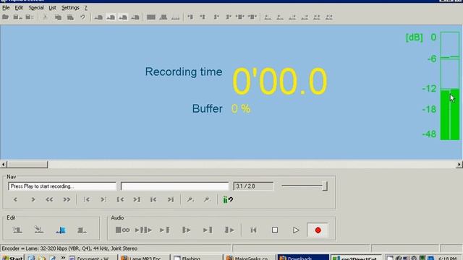Image resolution: width=463 pixels, height=260 pixels.
Task: Click the '-48' dB scale mark
Action: point(429,134)
